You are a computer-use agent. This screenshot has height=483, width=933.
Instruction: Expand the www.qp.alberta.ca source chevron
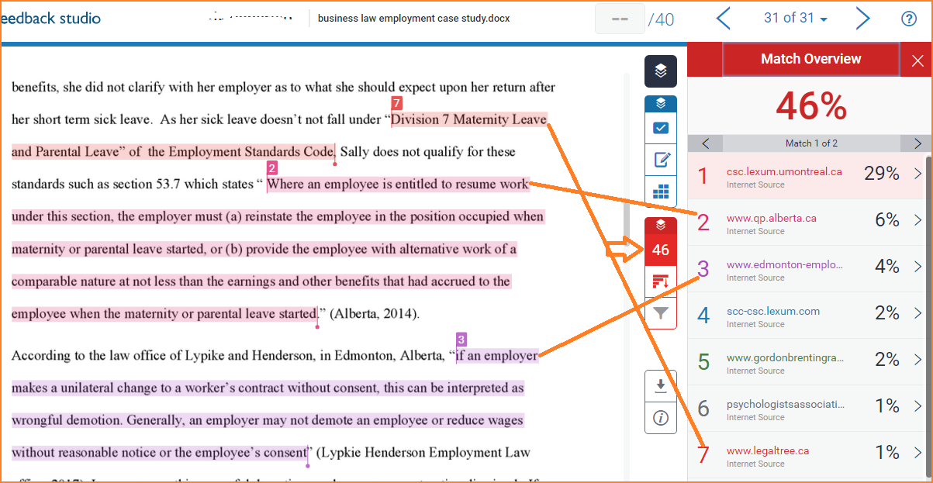[917, 220]
